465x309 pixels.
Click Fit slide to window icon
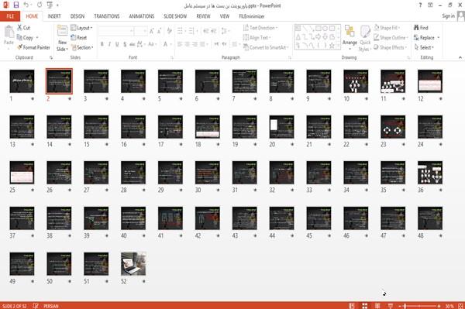coord(460,306)
